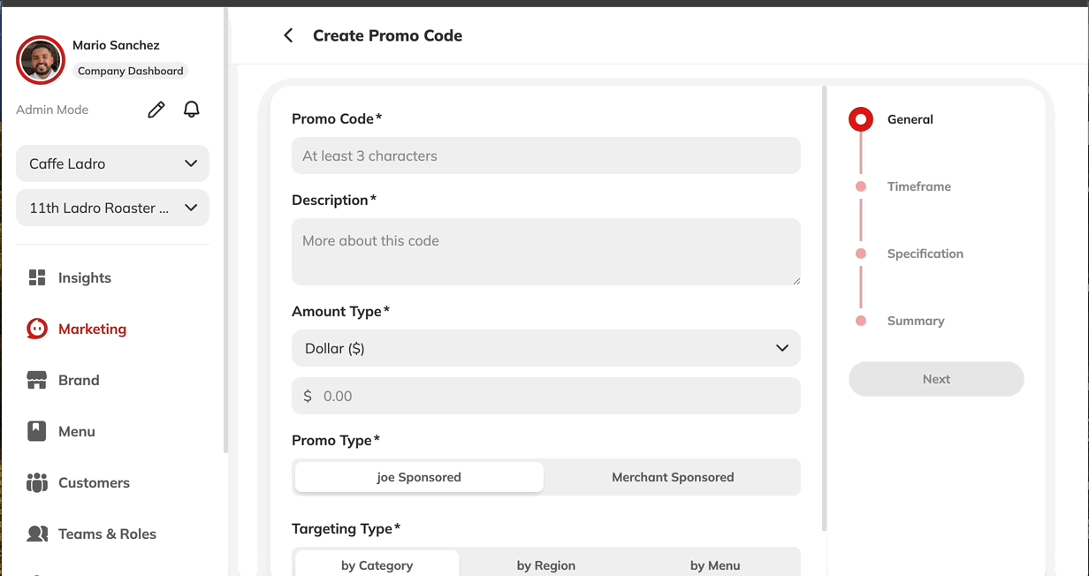The height and width of the screenshot is (576, 1089).
Task: Click the Brand storefront icon
Action: (x=37, y=380)
